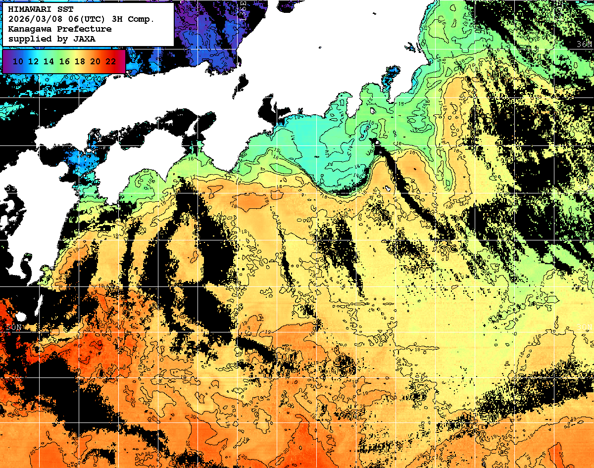Click the 'supplied by JAXA' credit line
594x468 pixels.
(x=51, y=39)
